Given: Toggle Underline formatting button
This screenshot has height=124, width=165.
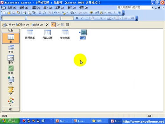Looking at the screenshot, I should (x=87, y=18).
